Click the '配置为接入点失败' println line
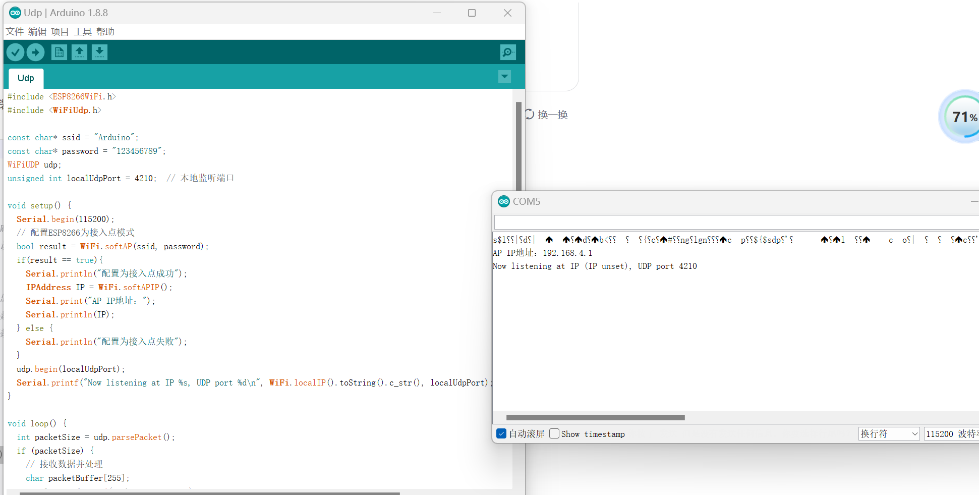This screenshot has width=979, height=495. 106,342
